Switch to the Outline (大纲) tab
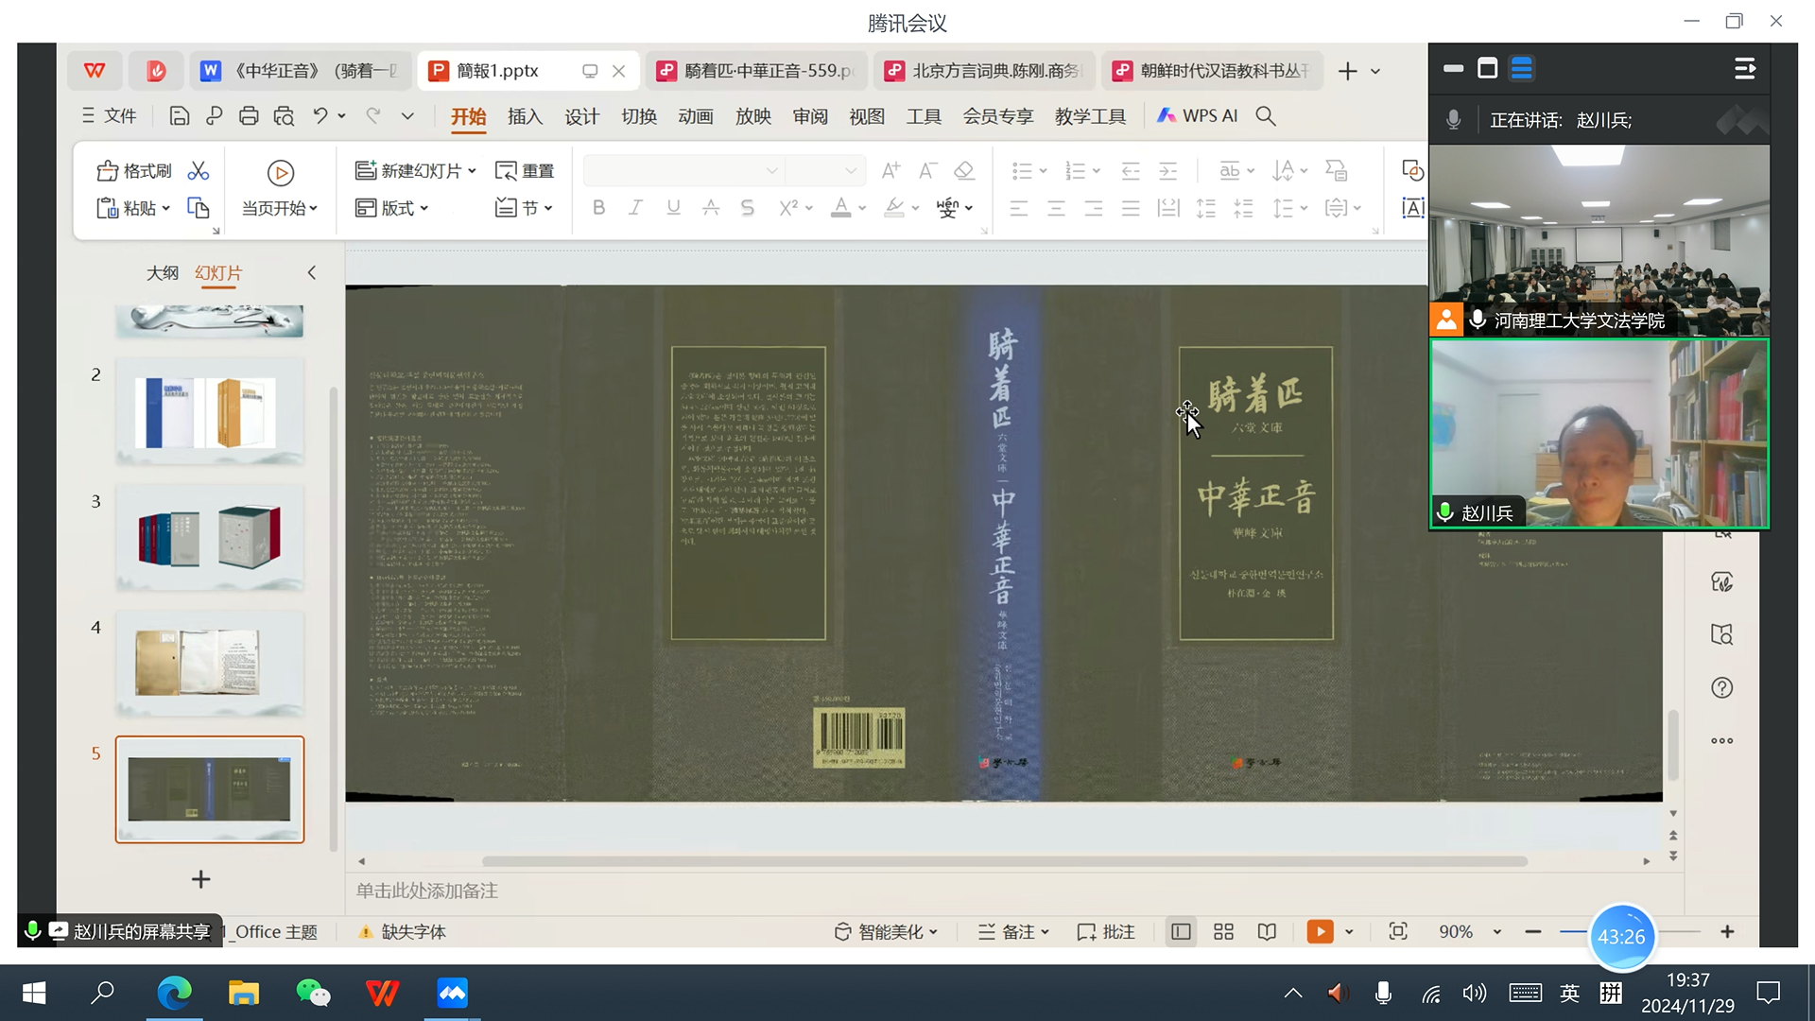The image size is (1815, 1021). (x=162, y=273)
